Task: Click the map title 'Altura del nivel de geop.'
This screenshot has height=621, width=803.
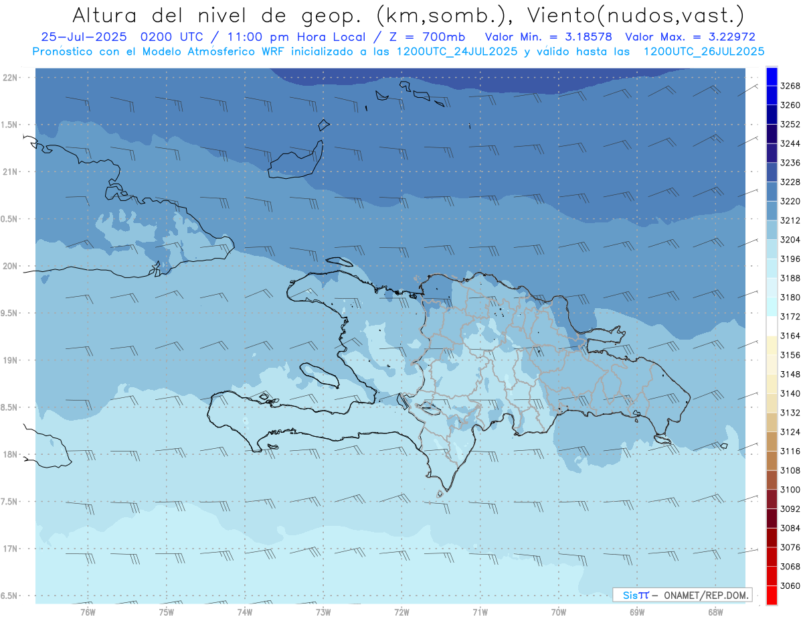Action: pos(217,15)
